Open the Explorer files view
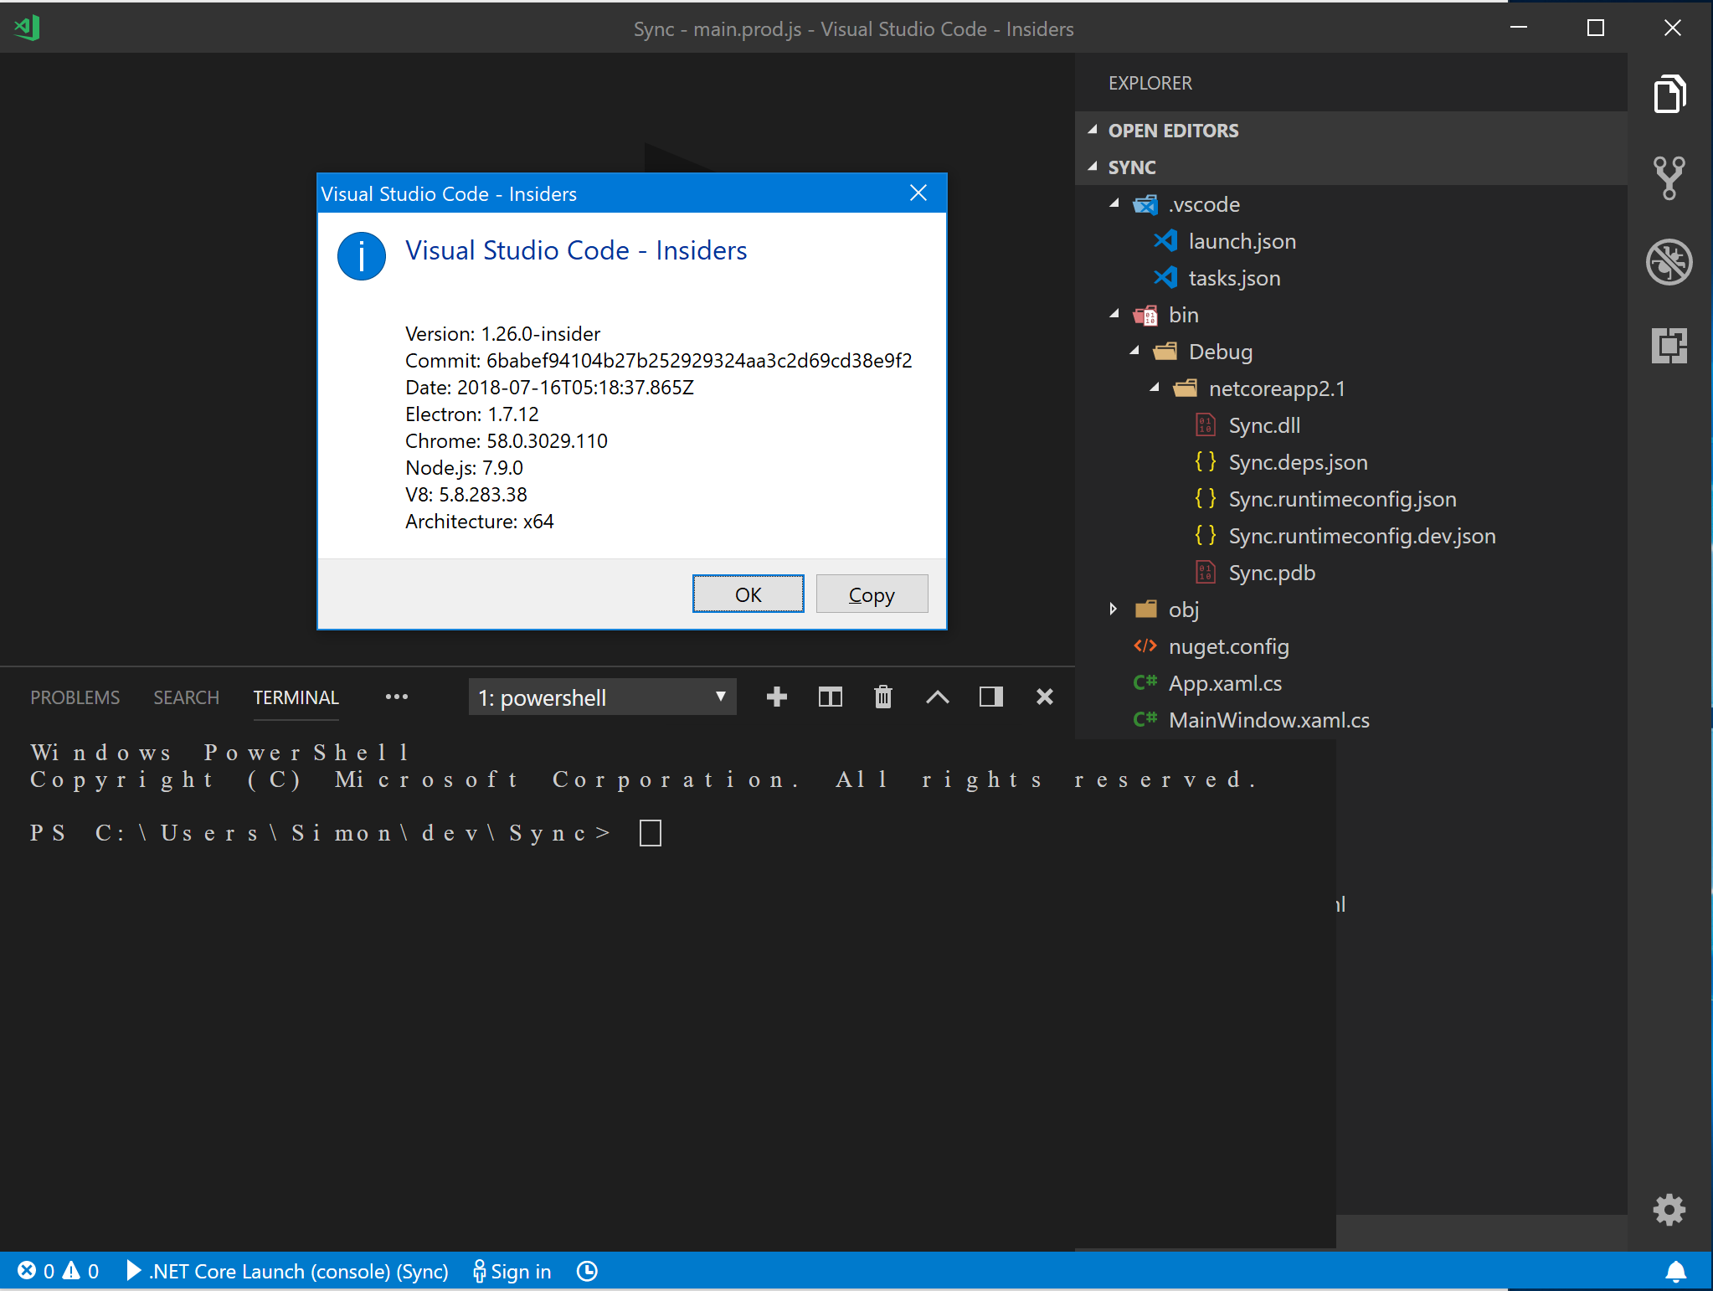Screen dimensions: 1713x1291 1669,94
